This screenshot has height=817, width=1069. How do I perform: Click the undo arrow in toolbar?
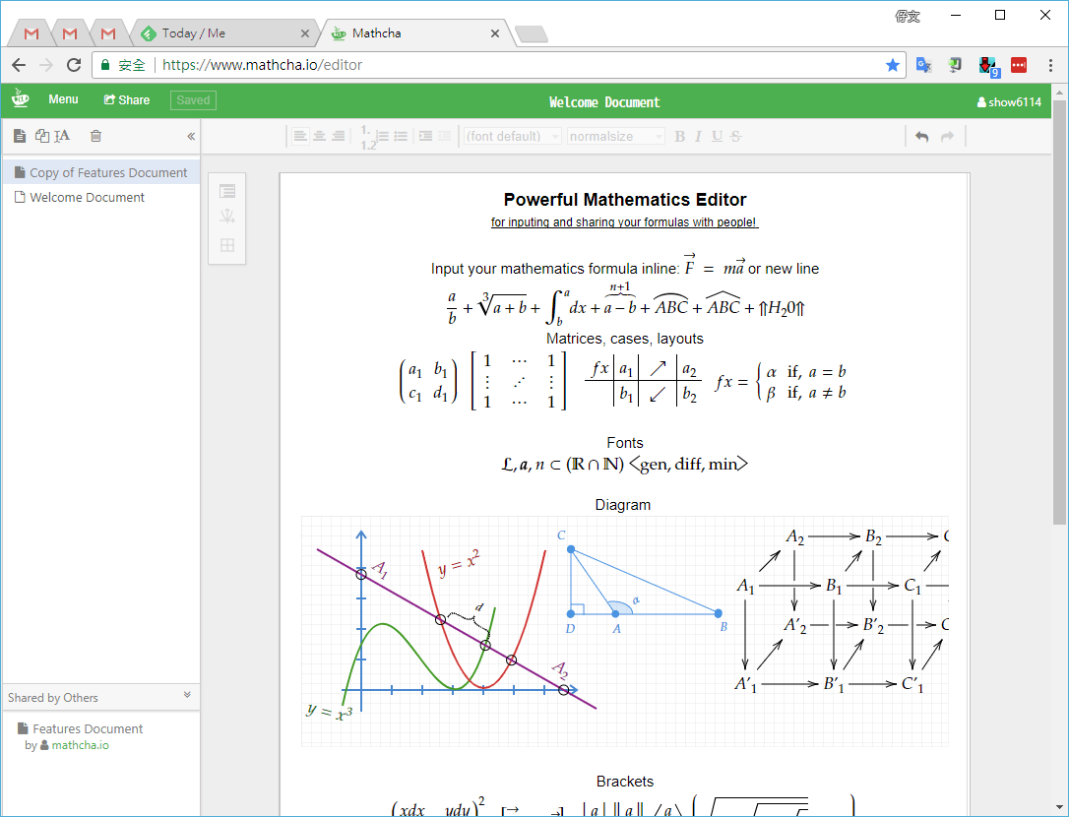coord(921,137)
